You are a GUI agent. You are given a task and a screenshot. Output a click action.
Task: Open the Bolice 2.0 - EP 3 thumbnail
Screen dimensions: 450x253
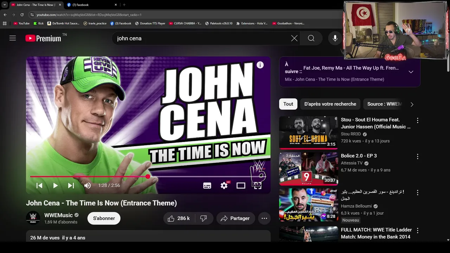pyautogui.click(x=309, y=169)
